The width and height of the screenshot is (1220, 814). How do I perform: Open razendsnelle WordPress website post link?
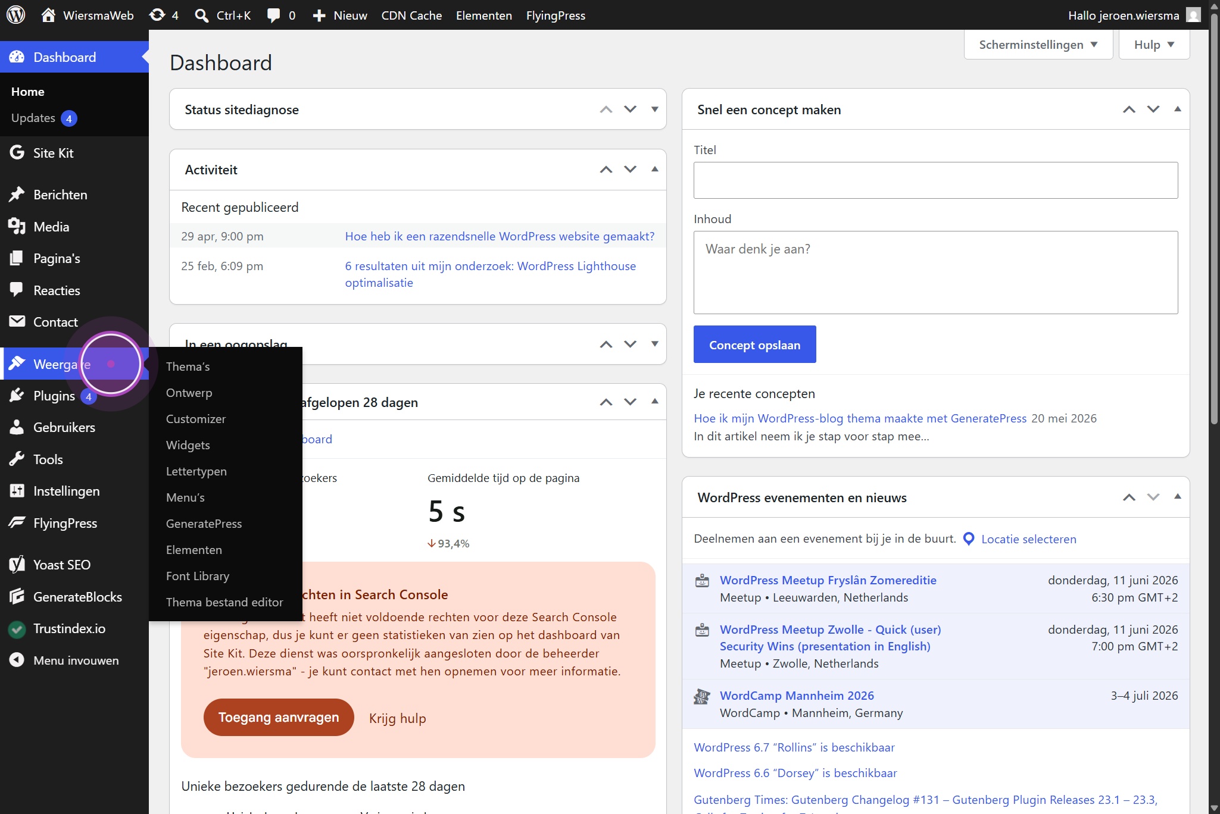[500, 236]
